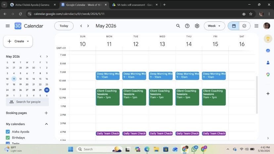Get add-ons plus icon in side panel
The height and width of the screenshot is (154, 274).
click(x=268, y=94)
